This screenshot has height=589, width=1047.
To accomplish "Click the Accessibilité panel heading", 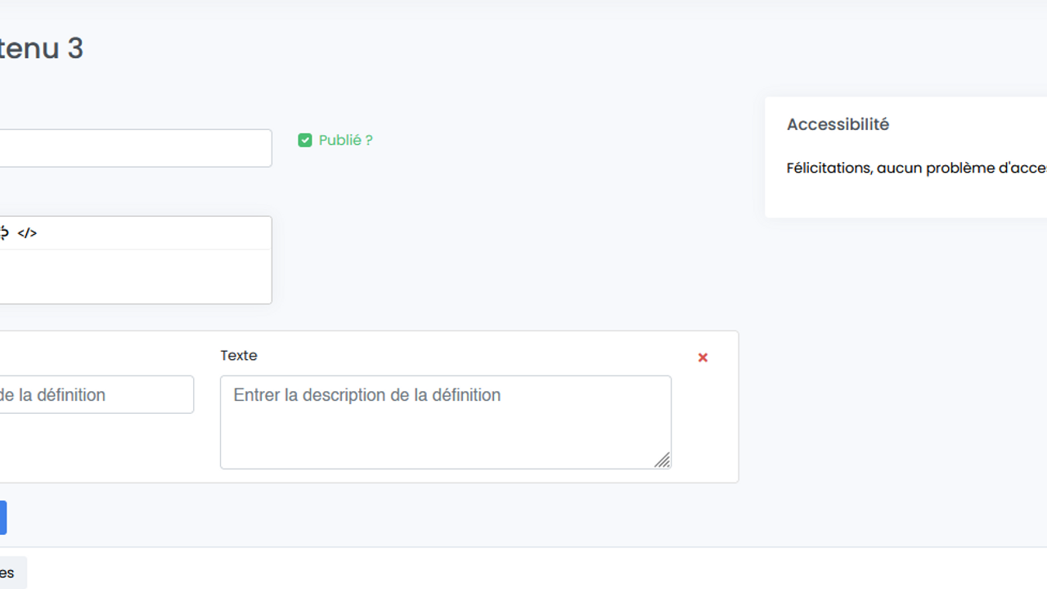I will 838,124.
